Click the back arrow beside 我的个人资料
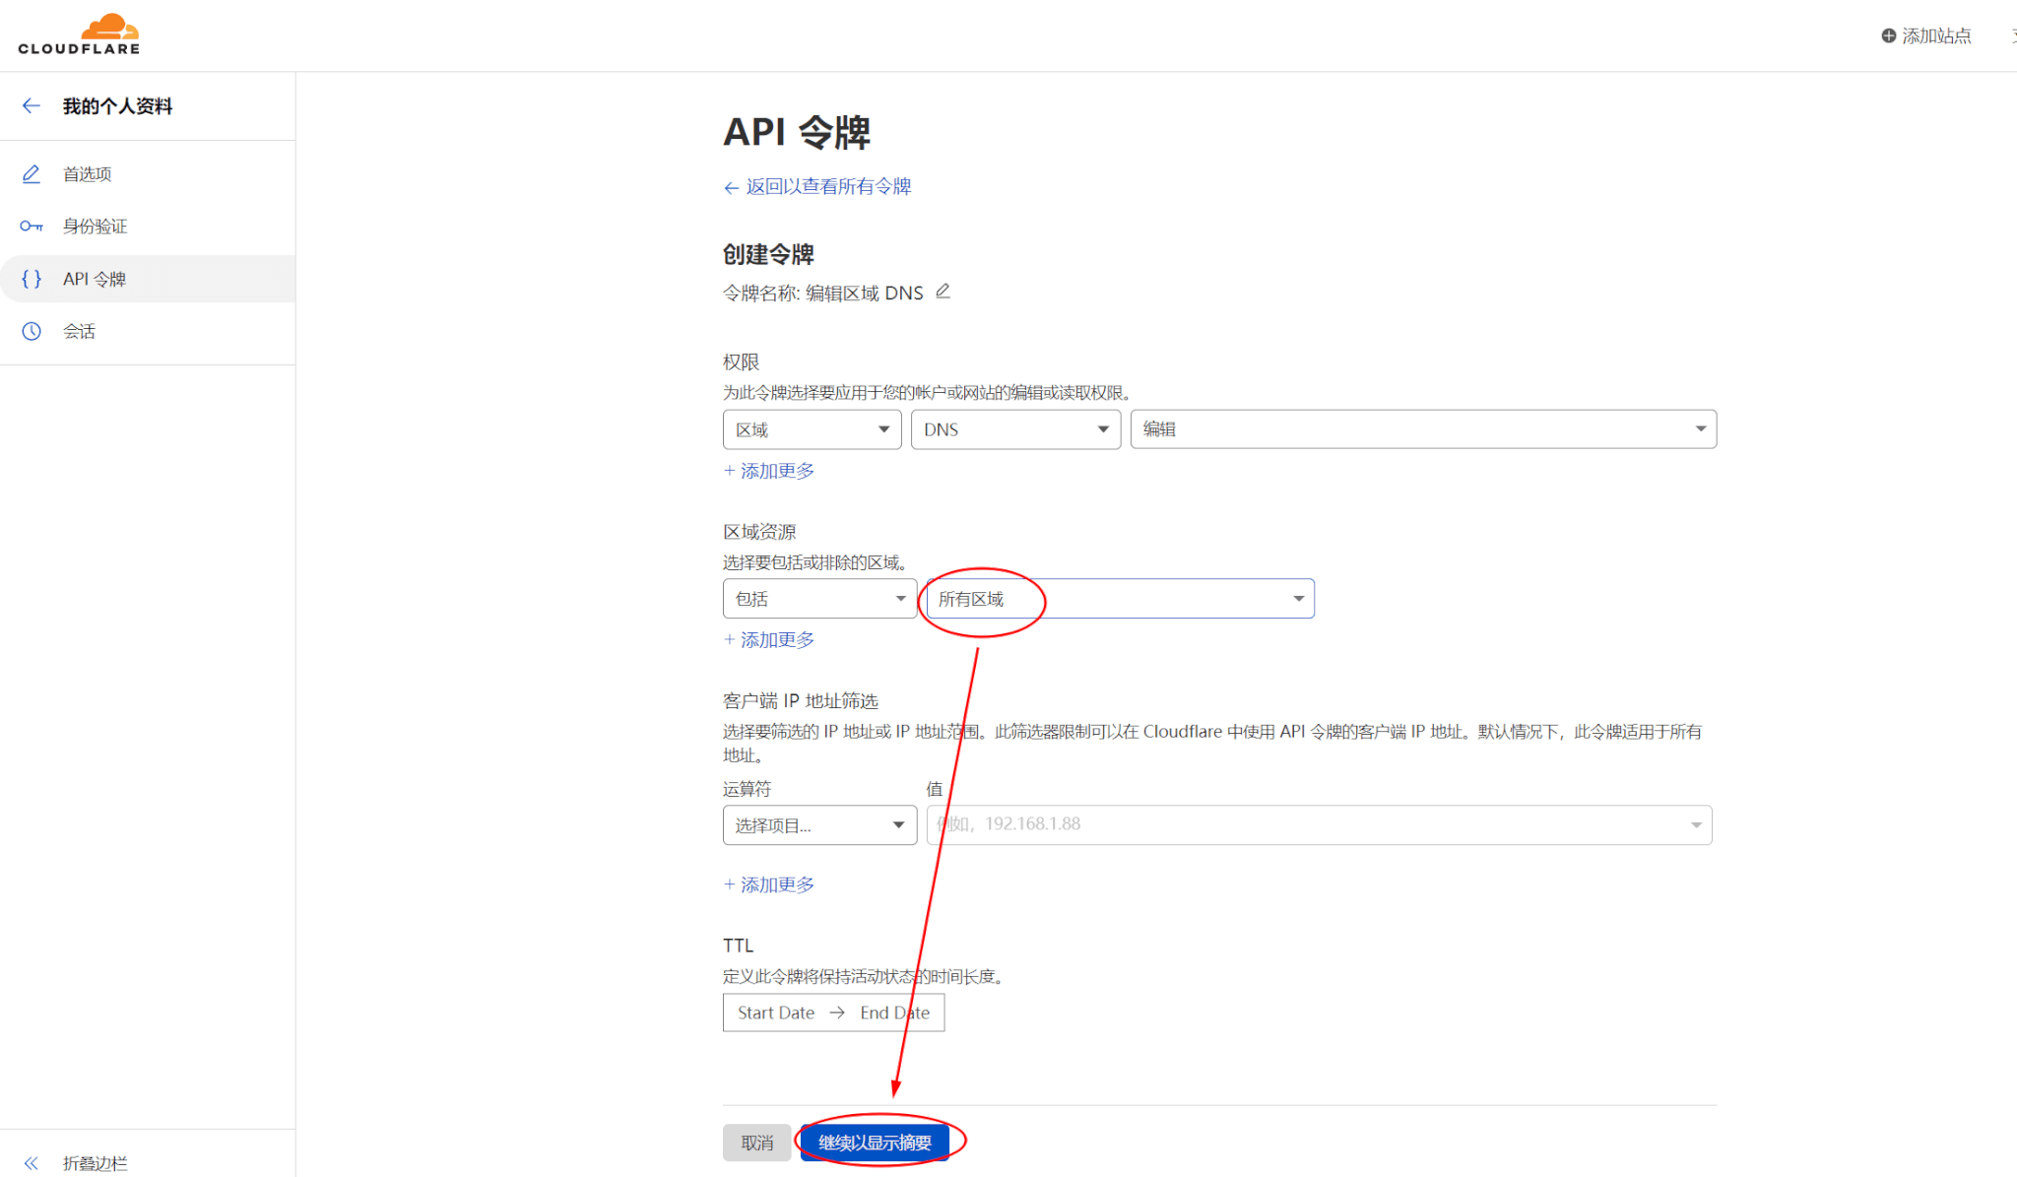The image size is (2017, 1177). [x=32, y=105]
